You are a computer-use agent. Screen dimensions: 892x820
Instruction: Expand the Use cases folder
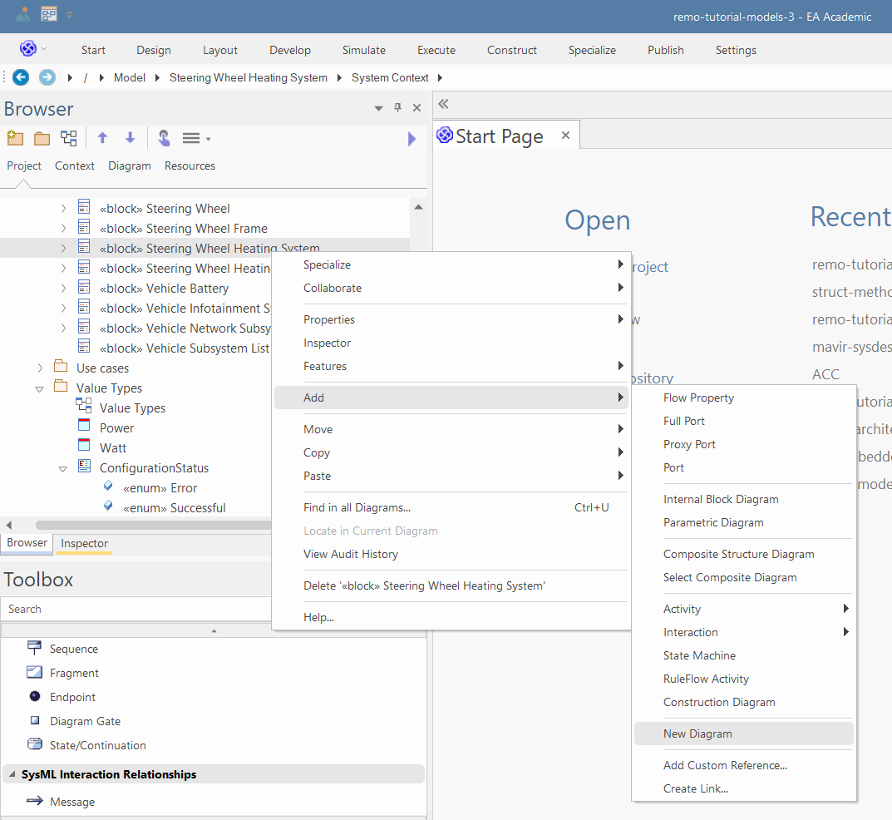[40, 368]
